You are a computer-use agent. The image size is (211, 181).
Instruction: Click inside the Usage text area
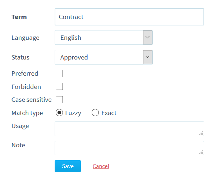click(x=129, y=129)
